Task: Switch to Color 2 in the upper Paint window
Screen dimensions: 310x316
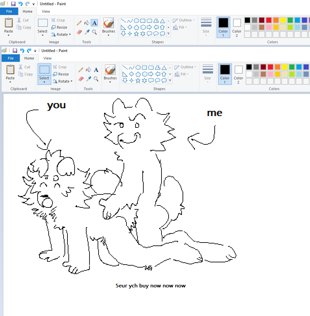Action: click(237, 27)
